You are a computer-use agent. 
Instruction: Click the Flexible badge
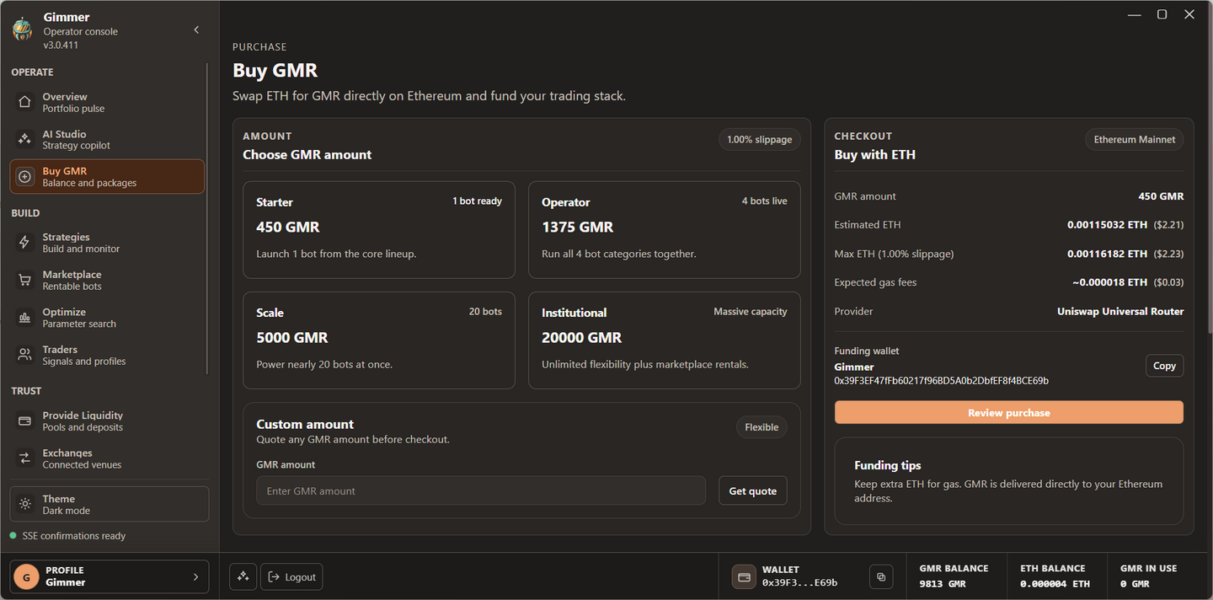click(x=761, y=427)
